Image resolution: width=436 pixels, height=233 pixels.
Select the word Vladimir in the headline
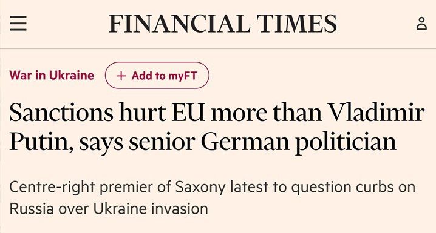click(x=376, y=113)
